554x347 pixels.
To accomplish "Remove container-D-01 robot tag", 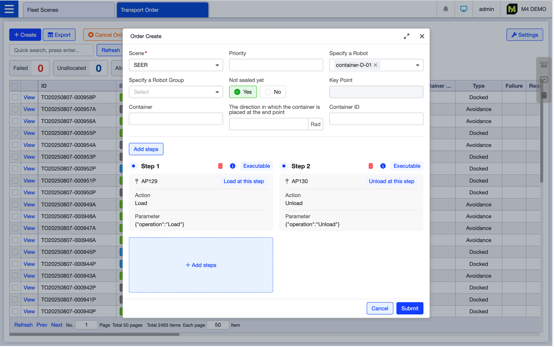I will [x=376, y=65].
